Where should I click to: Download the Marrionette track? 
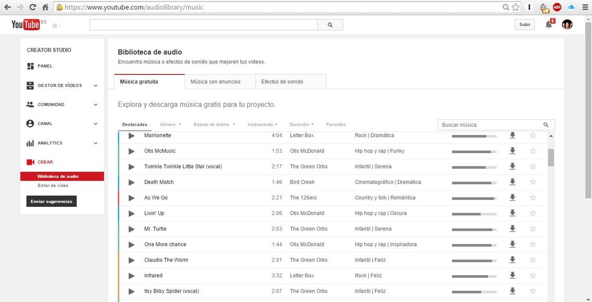pos(512,135)
